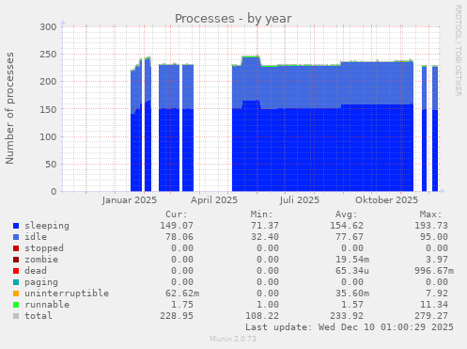Image resolution: width=467 pixels, height=349 pixels.
Task: Click the 'Juli 2025' x-axis label
Action: (300, 200)
